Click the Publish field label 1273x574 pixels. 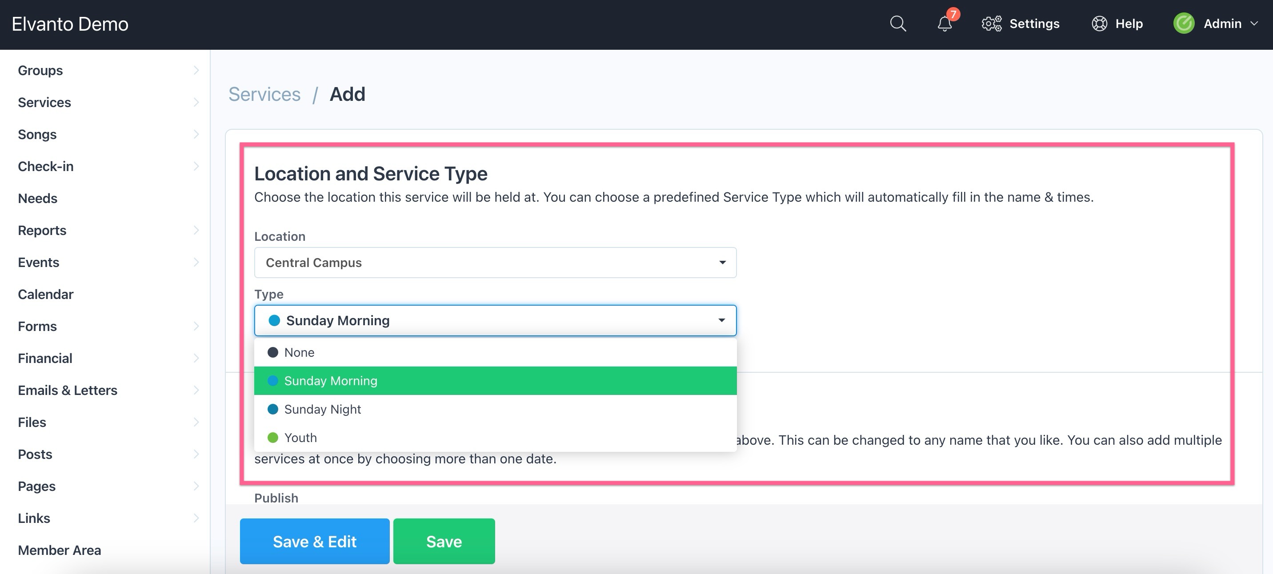pyautogui.click(x=276, y=498)
